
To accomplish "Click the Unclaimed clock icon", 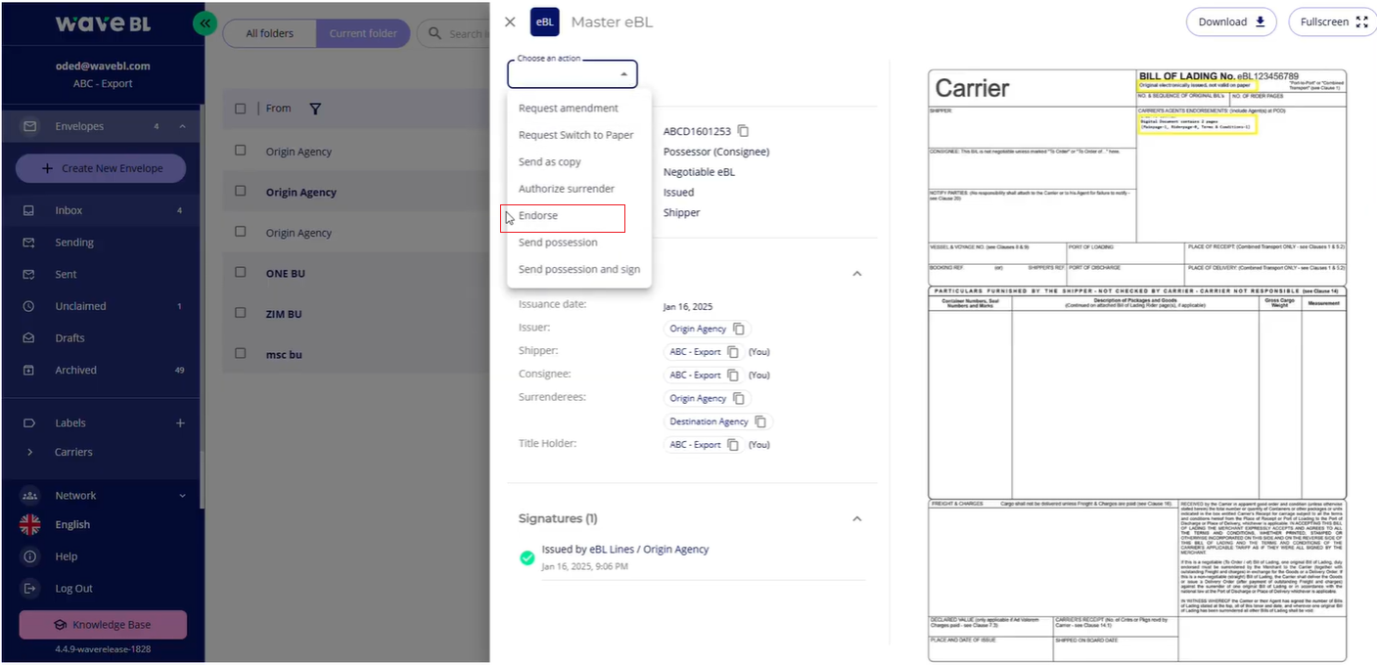I will [x=29, y=306].
